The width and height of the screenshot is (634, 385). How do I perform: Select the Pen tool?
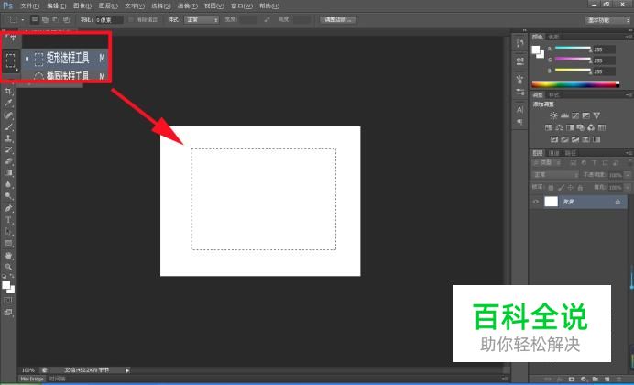coord(8,209)
